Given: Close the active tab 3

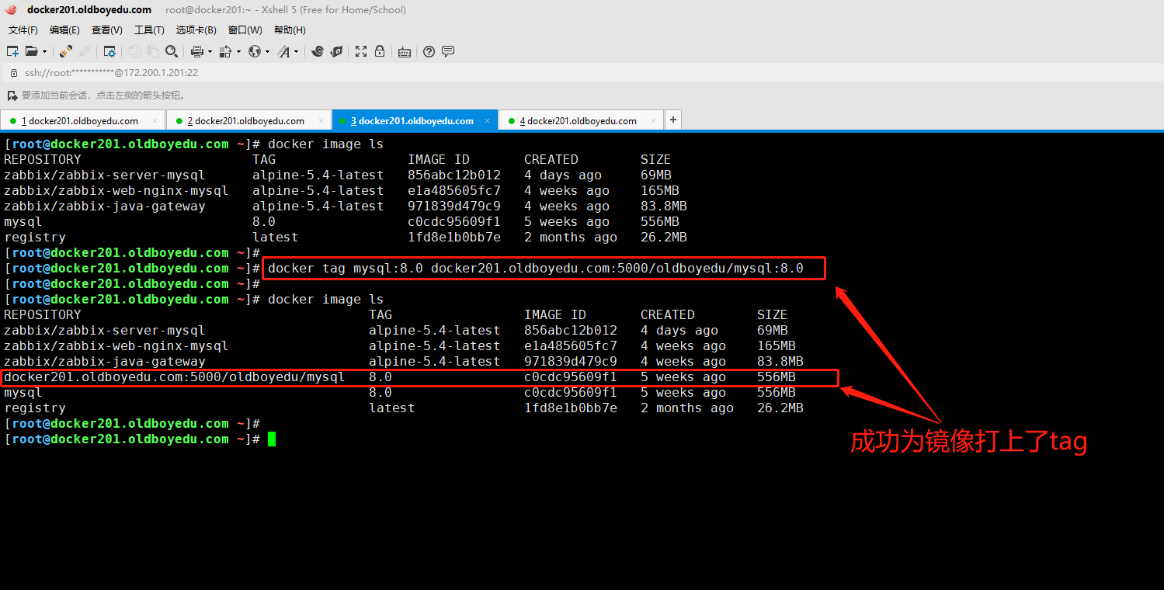Looking at the screenshot, I should (x=488, y=120).
